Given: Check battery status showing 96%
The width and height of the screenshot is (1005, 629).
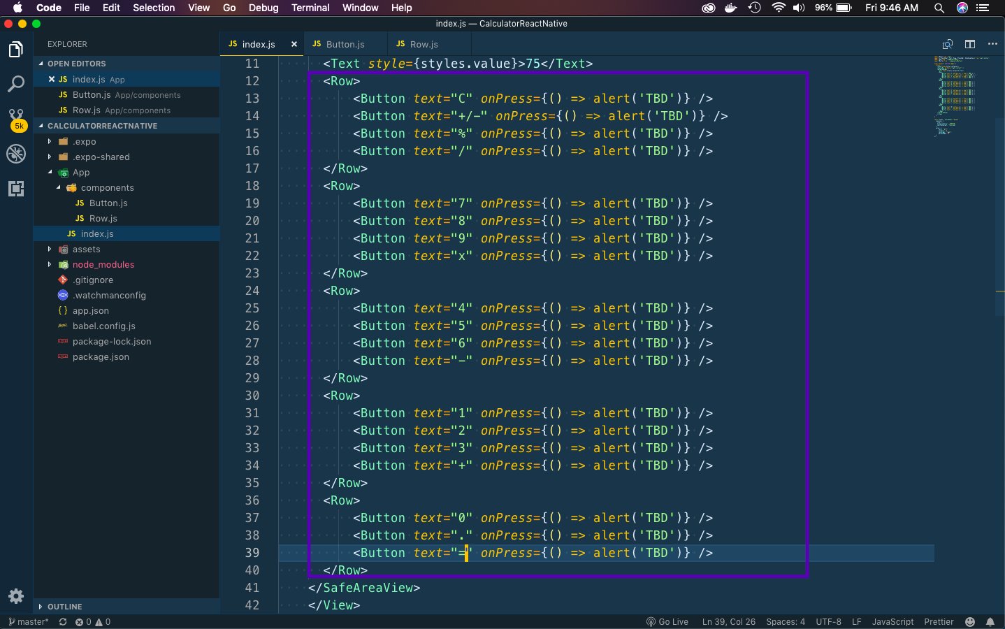Looking at the screenshot, I should tap(833, 8).
